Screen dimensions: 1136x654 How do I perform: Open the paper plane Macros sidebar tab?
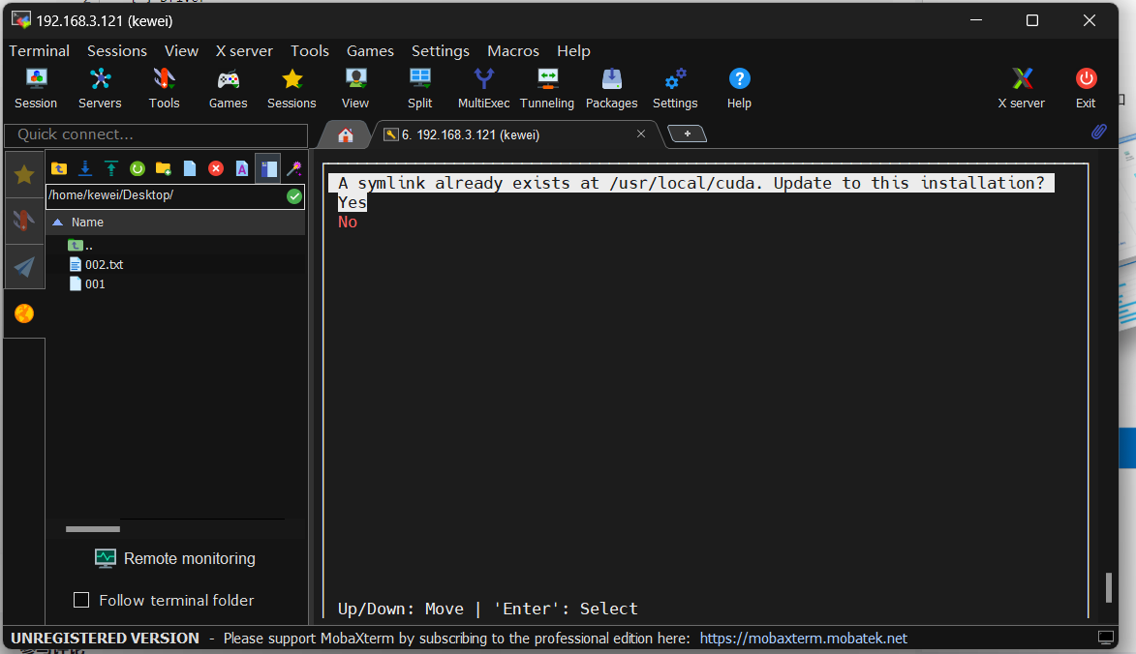click(24, 267)
